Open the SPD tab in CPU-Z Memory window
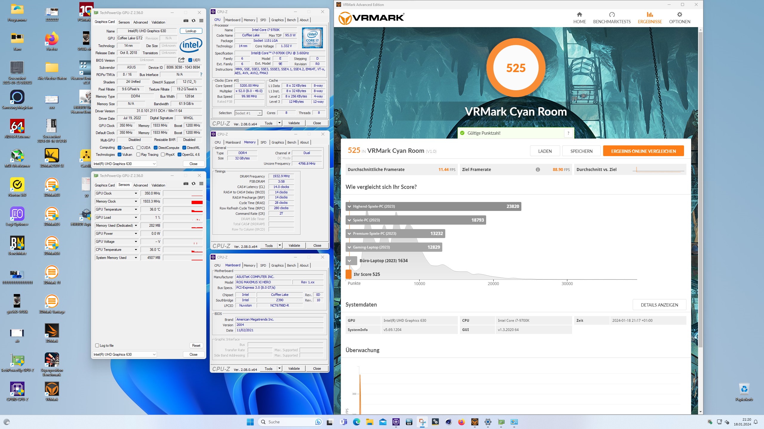 point(263,142)
